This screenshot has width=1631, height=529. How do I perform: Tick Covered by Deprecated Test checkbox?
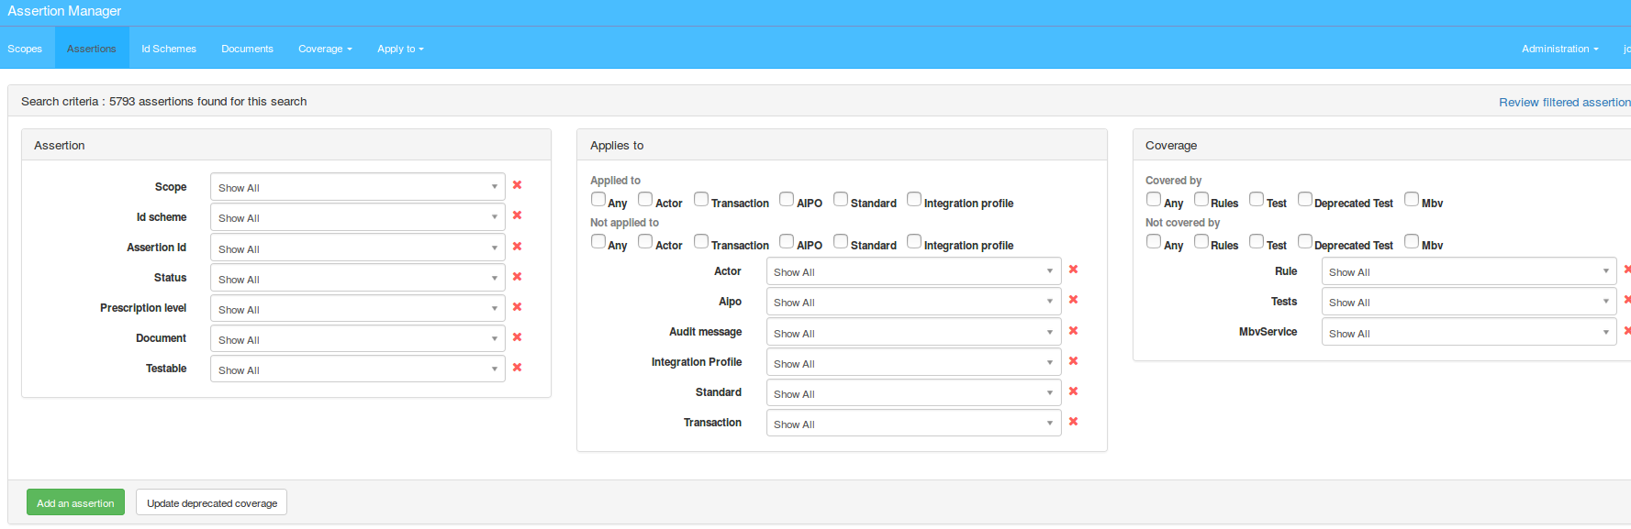(1304, 199)
